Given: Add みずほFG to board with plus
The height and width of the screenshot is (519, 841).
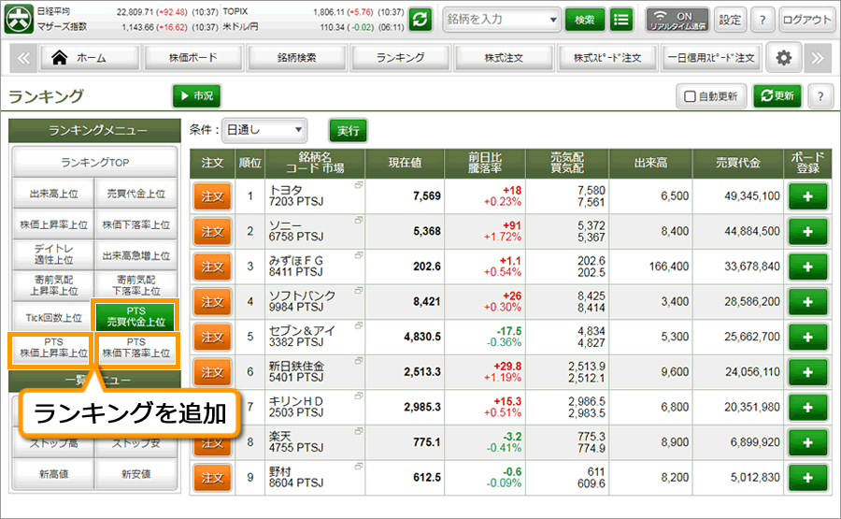Looking at the screenshot, I should 807,267.
